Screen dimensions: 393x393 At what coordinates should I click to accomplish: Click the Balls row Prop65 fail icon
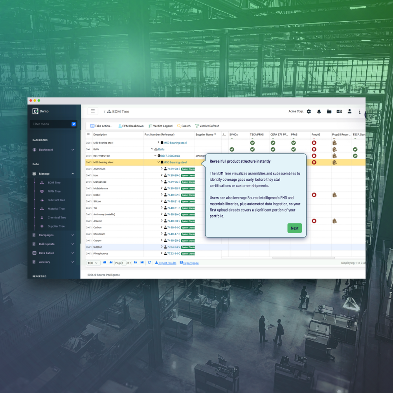(314, 149)
